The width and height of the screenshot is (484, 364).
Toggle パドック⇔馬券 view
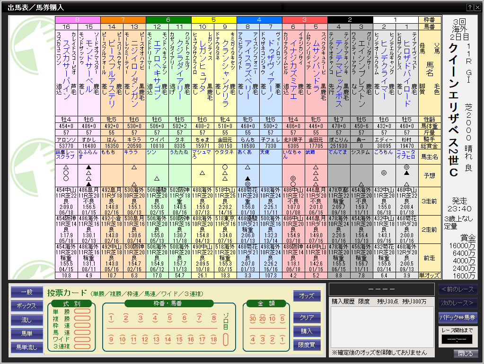458,317
